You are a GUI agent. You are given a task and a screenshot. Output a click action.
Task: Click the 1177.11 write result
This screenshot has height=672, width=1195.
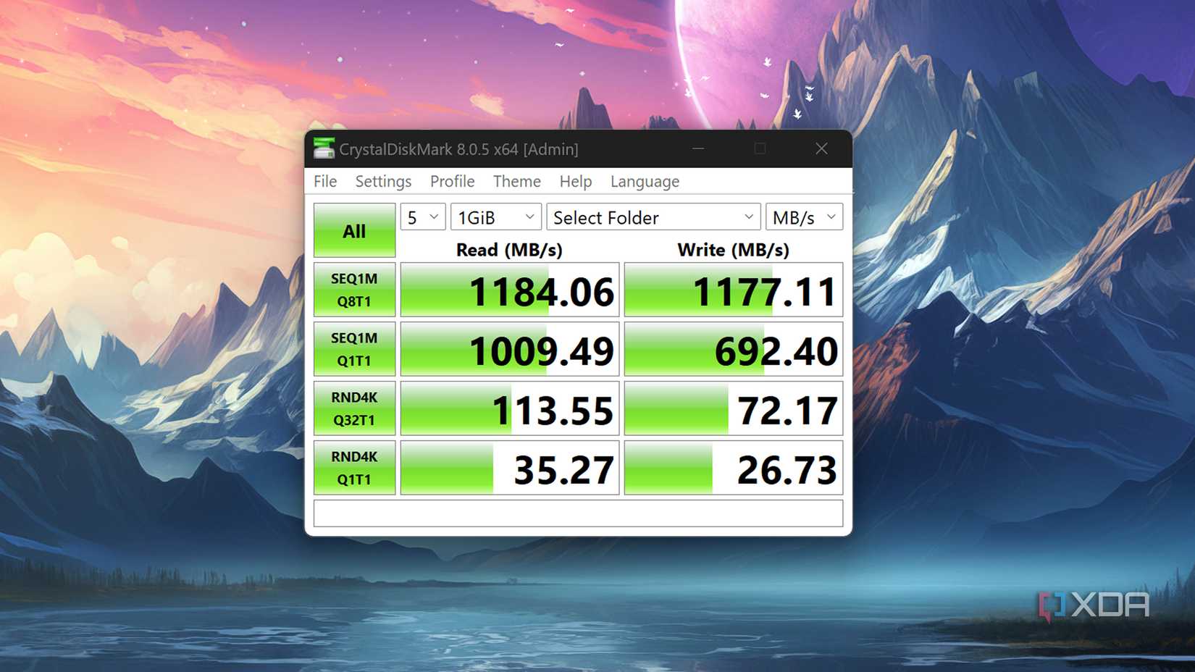tap(734, 290)
